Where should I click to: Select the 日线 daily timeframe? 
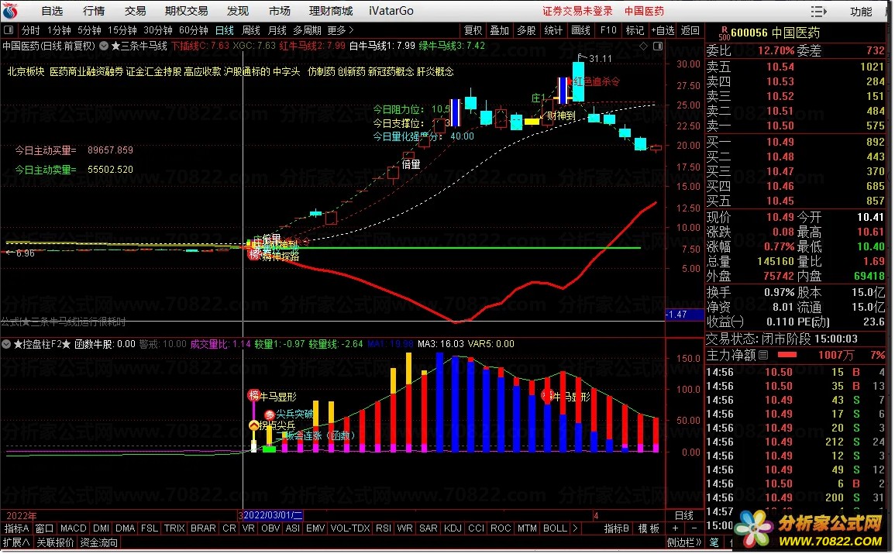[224, 30]
